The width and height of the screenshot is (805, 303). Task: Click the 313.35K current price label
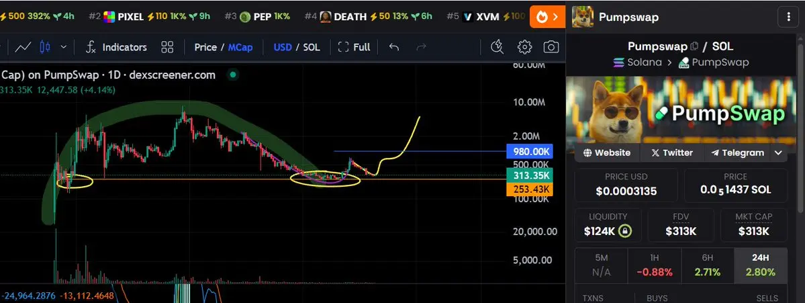[529, 175]
